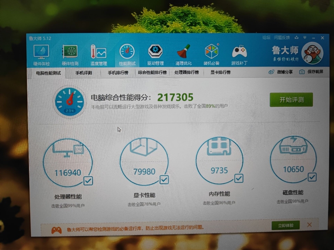This screenshot has width=334, height=250.
Task: Click the memory score 9735
Action: (219, 170)
